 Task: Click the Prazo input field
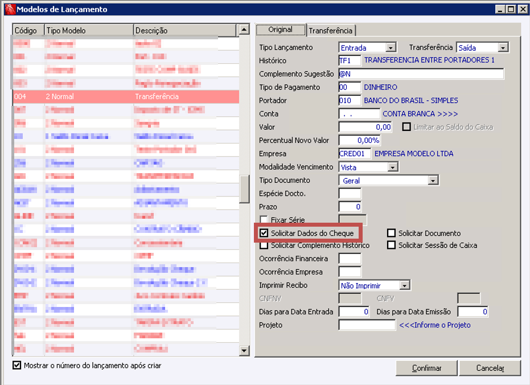tap(350, 207)
